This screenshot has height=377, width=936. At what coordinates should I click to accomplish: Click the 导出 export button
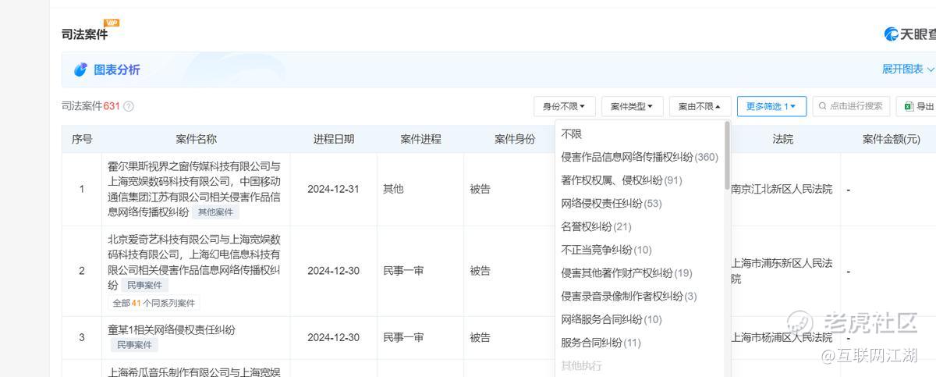[x=917, y=106]
